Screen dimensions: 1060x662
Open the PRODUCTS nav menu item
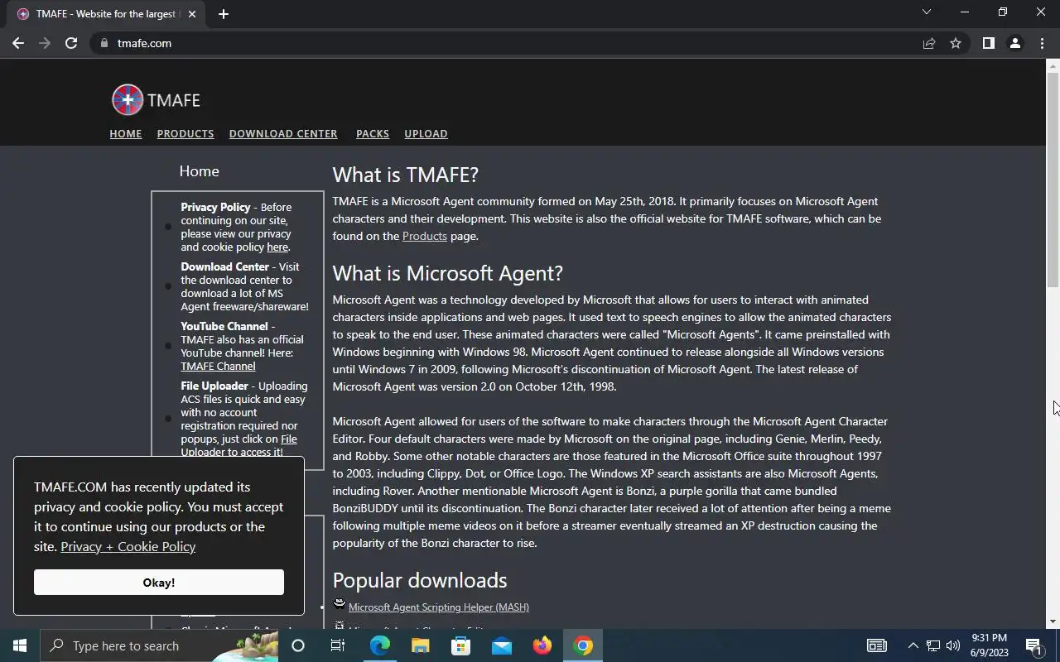coord(185,133)
